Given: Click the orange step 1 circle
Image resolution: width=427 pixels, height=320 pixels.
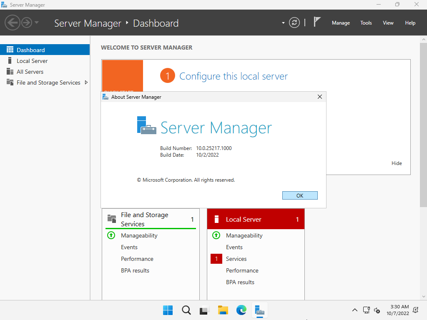Looking at the screenshot, I should tap(168, 76).
